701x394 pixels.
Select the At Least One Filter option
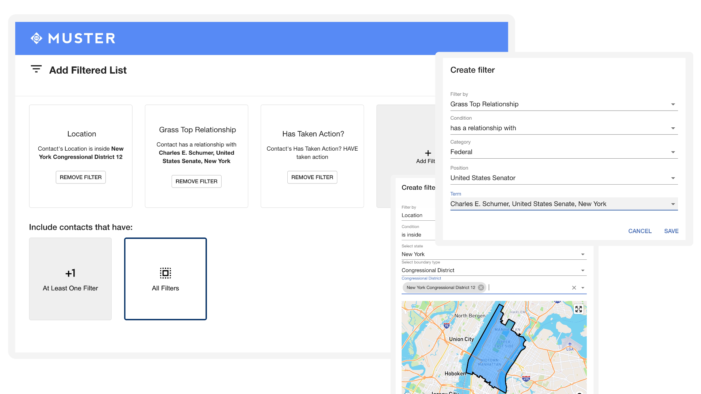[70, 279]
